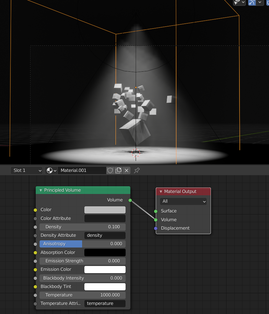Image resolution: width=269 pixels, height=314 pixels.
Task: Click the Temperature input socket
Action: (x=35, y=295)
